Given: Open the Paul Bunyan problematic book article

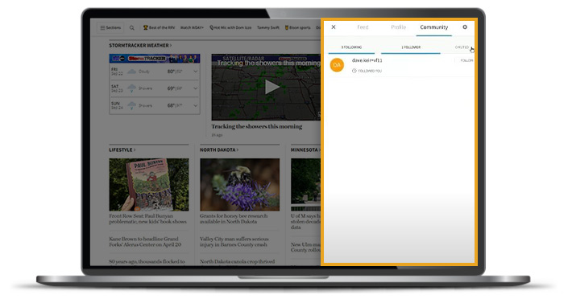Looking at the screenshot, I should click(x=147, y=219).
